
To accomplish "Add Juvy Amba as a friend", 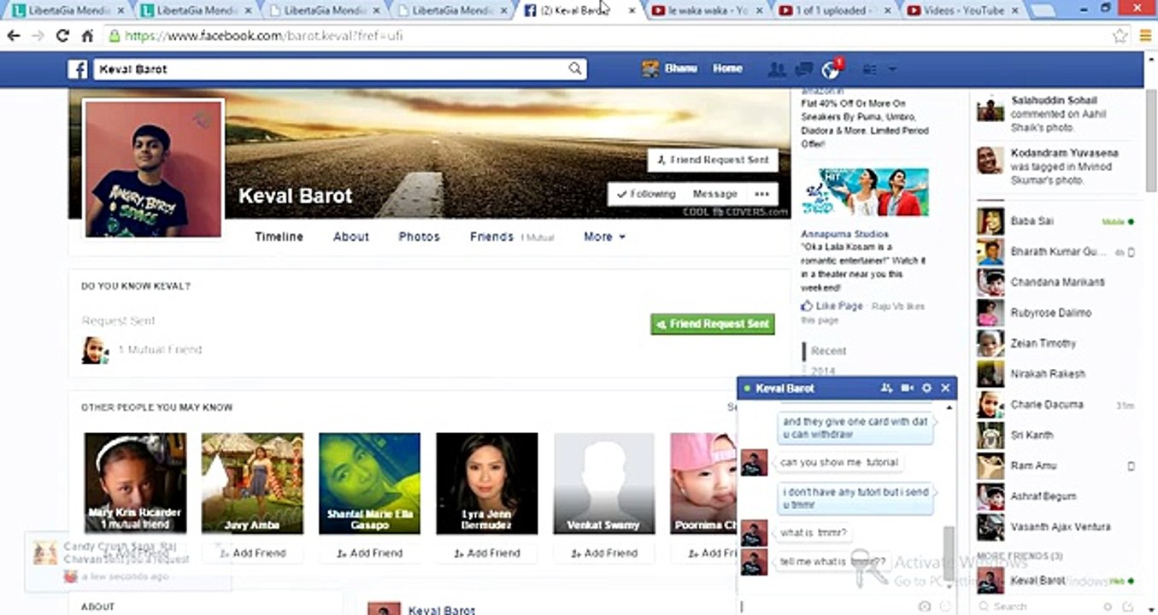I will pyautogui.click(x=252, y=553).
